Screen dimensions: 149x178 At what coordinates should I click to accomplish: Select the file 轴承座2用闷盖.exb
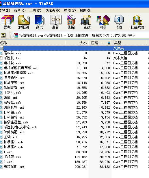(x=18, y=73)
